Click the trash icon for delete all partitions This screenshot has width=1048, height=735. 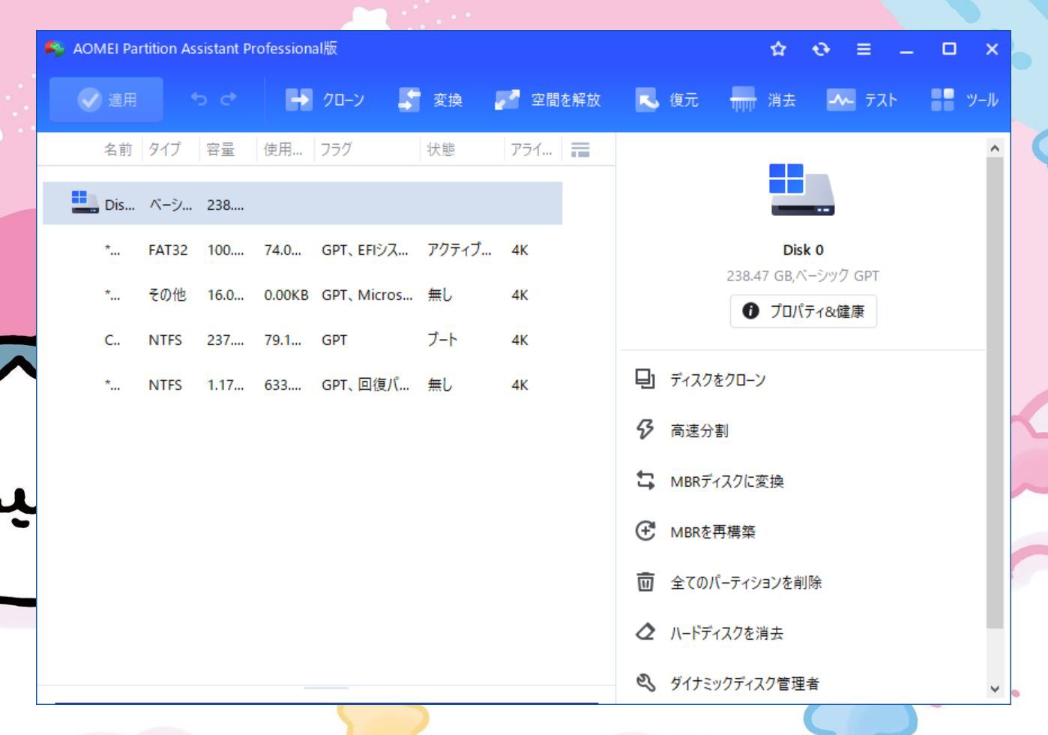coord(645,581)
